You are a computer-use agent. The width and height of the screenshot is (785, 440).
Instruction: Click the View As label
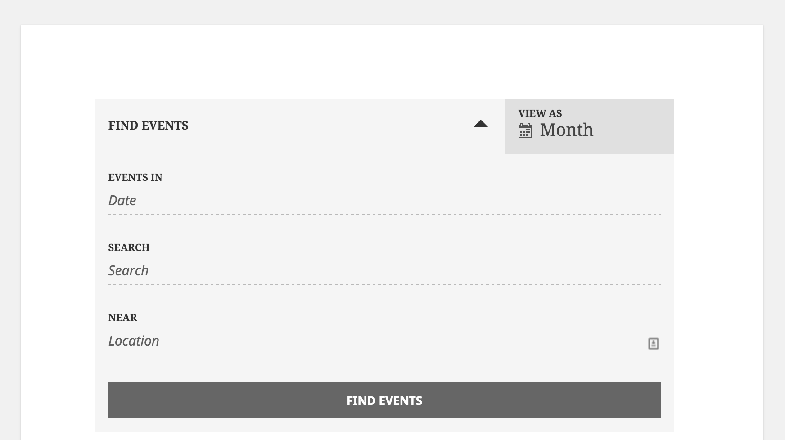[540, 113]
